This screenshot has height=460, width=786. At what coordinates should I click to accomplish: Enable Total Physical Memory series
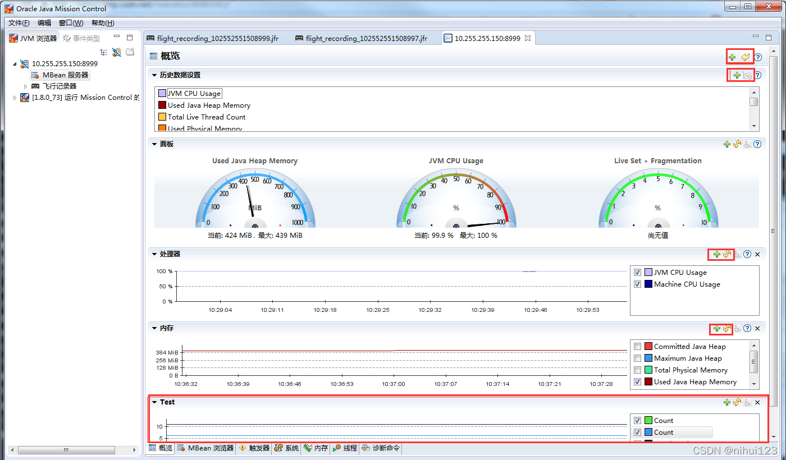[x=637, y=370]
